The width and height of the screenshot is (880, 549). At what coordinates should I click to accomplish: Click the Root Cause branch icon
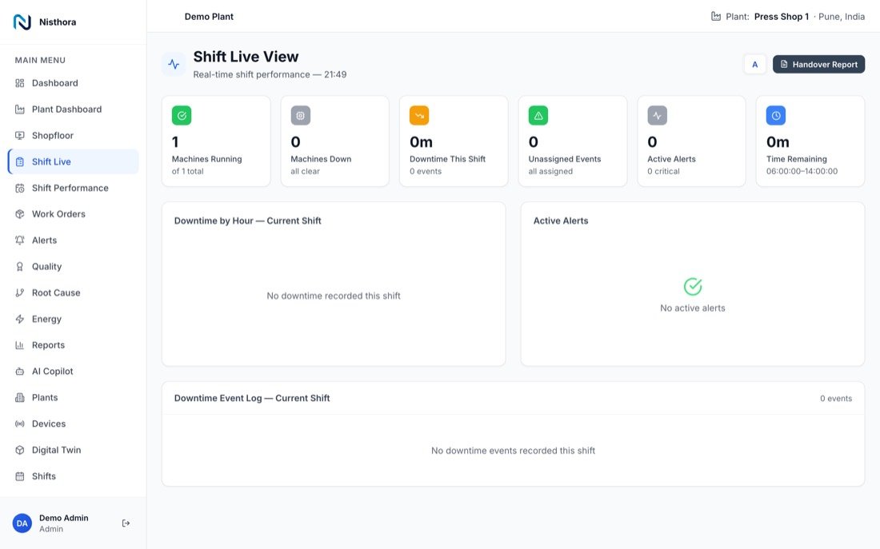[x=20, y=292]
